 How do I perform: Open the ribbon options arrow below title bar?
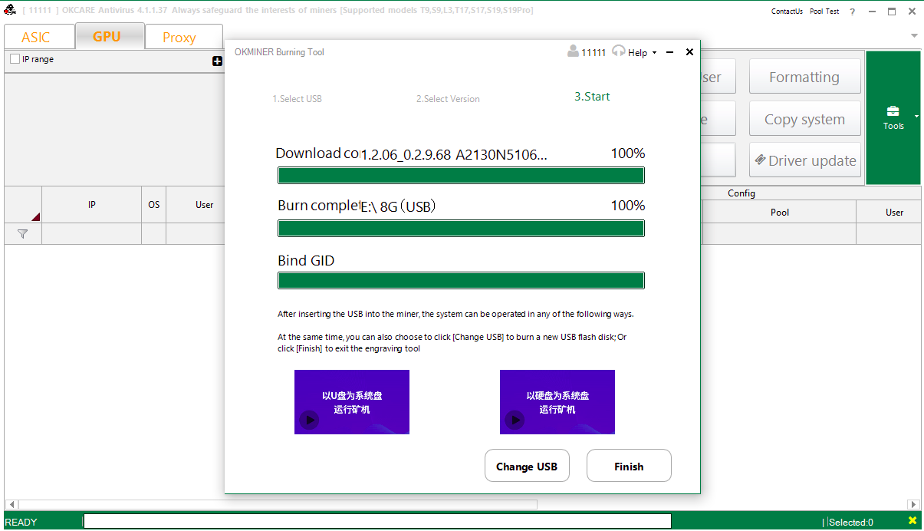click(x=913, y=36)
